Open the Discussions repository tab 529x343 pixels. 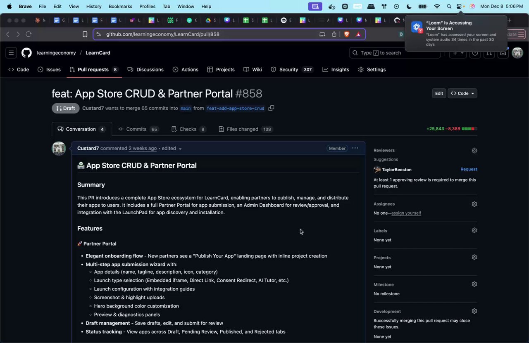[x=145, y=69]
